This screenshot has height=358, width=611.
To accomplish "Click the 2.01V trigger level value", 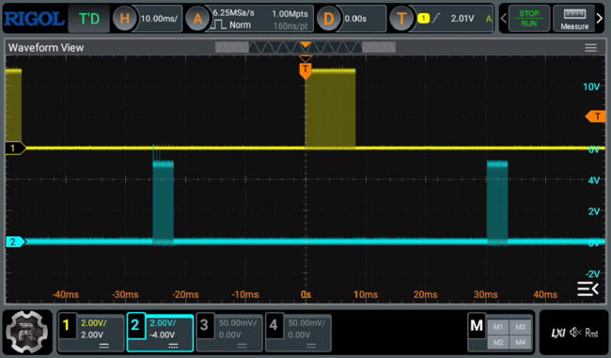I will (462, 18).
